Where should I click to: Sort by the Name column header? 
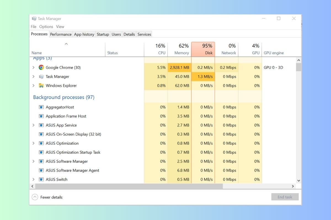coord(67,50)
